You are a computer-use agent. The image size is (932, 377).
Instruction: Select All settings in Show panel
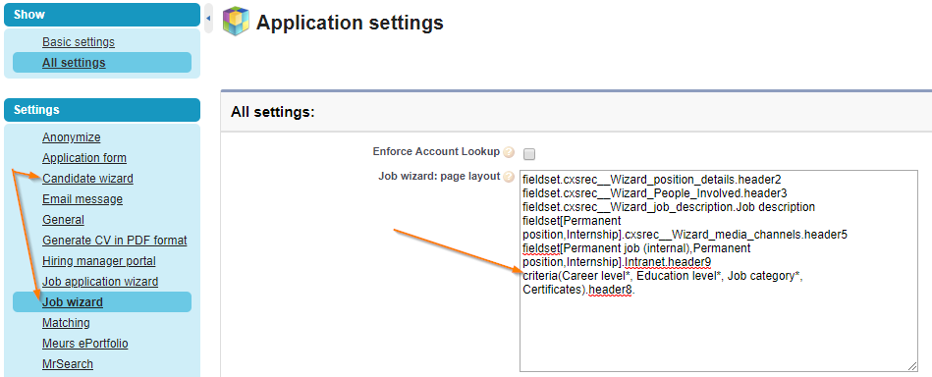74,63
